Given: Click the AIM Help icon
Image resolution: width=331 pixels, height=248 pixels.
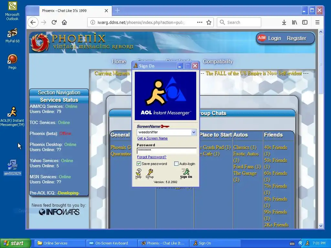Looking at the screenshot, I should (138, 173).
